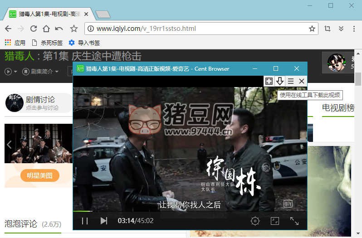Click the fit-to-window icon in popup toolbar
The width and height of the screenshot is (362, 238).
pyautogui.click(x=269, y=81)
